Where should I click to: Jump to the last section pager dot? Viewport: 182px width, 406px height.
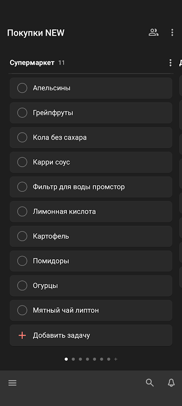[109, 359]
